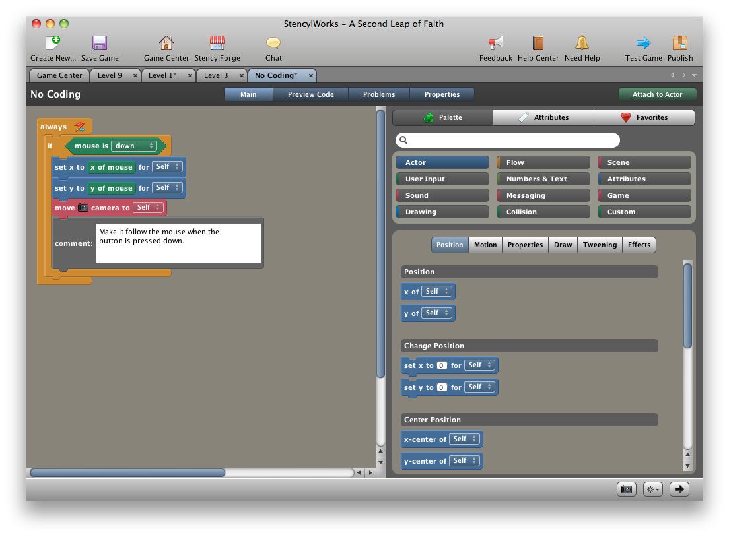Screen dimensions: 729x537
Task: Open Game Center house icon in toolbar
Action: pyautogui.click(x=166, y=43)
